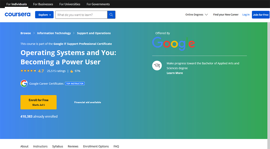270x149 pixels.
Task: Click the star rating icons
Action: [28, 71]
